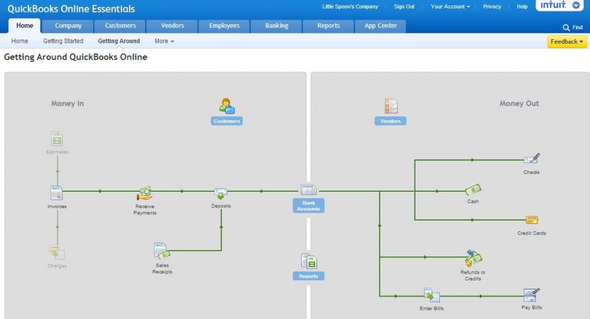Open the Receive Payments icon
Viewport: 590px width, 319px height.
tap(145, 193)
